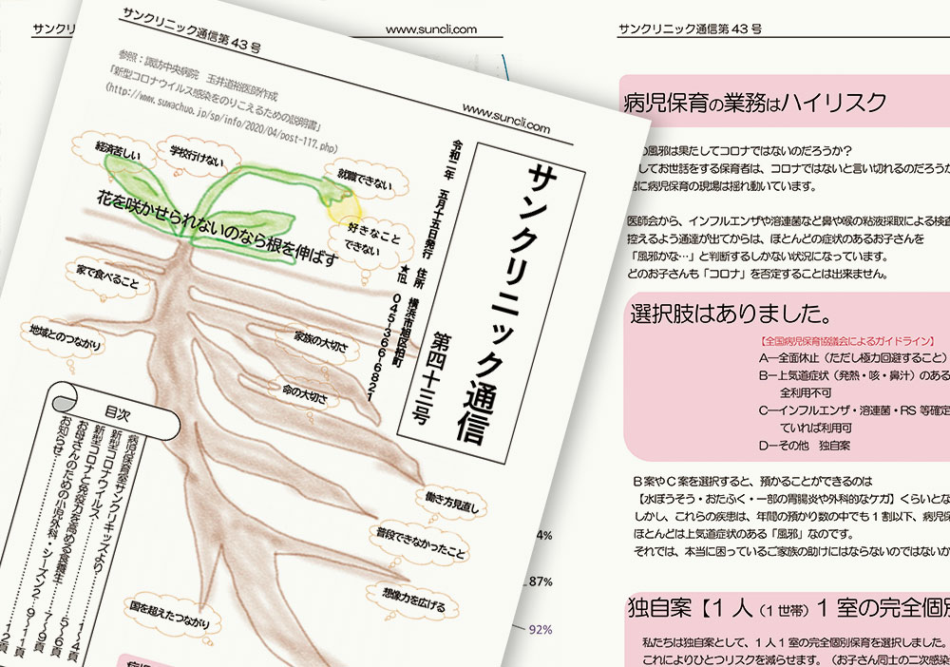Select the heading 選択肢はありました。

tap(731, 314)
